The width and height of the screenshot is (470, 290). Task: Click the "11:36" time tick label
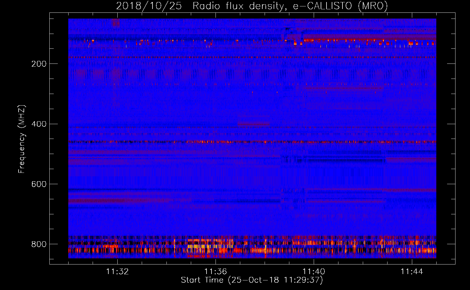[216, 272]
